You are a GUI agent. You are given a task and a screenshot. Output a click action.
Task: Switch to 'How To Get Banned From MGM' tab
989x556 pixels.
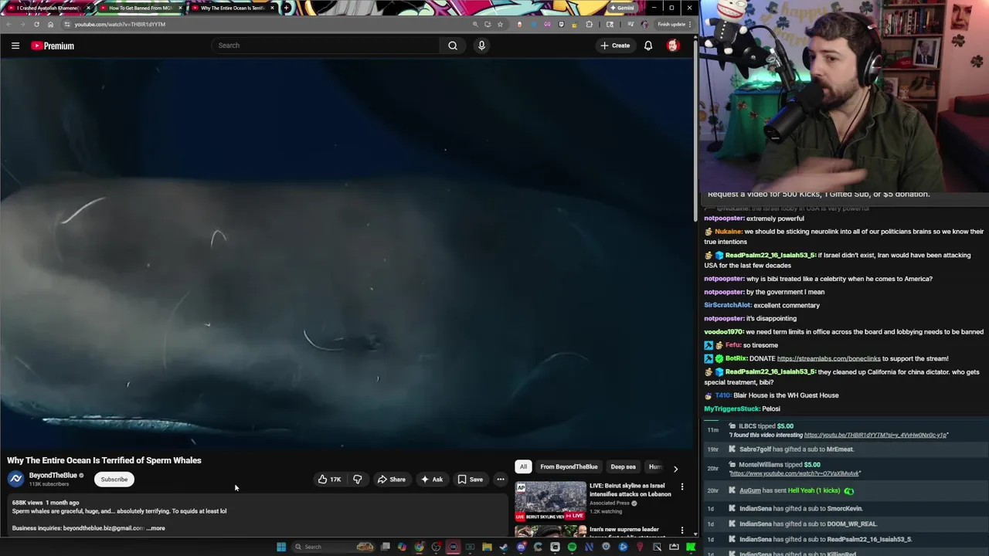[140, 8]
